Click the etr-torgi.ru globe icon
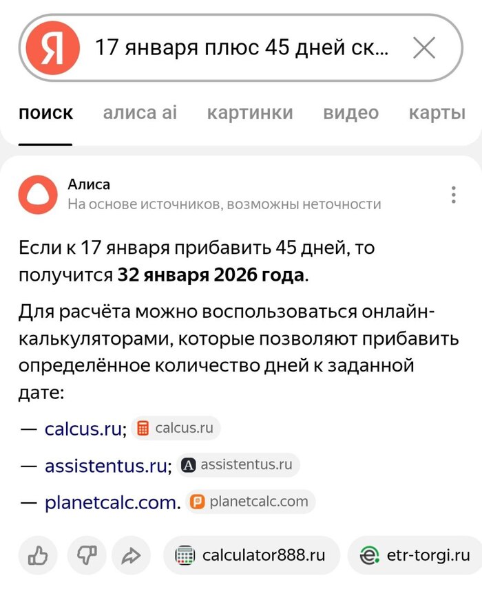The height and width of the screenshot is (591, 482). click(370, 555)
